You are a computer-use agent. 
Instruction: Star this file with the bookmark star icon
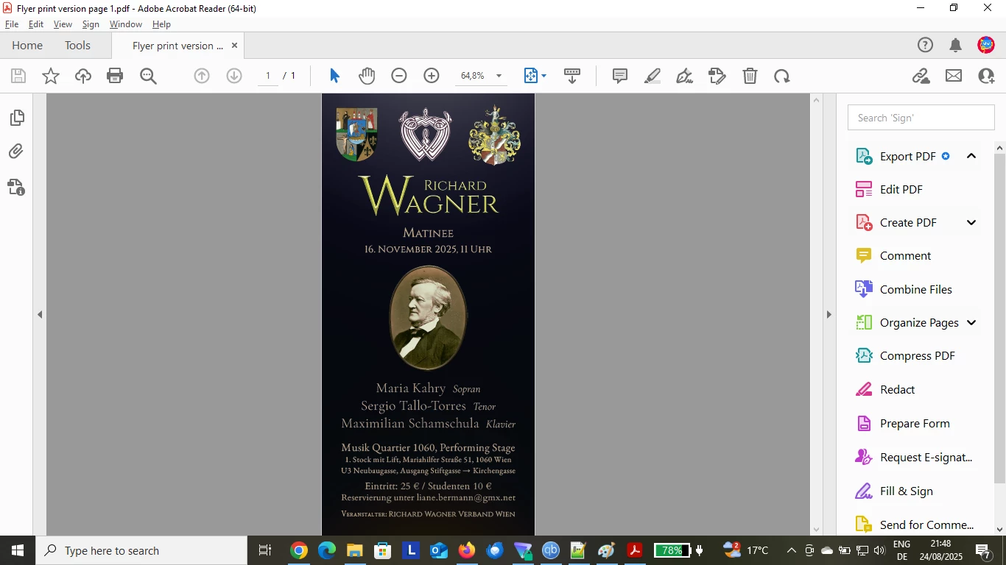pyautogui.click(x=51, y=76)
